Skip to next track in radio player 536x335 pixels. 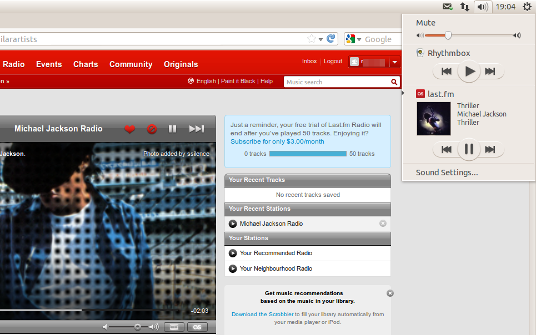pyautogui.click(x=197, y=129)
